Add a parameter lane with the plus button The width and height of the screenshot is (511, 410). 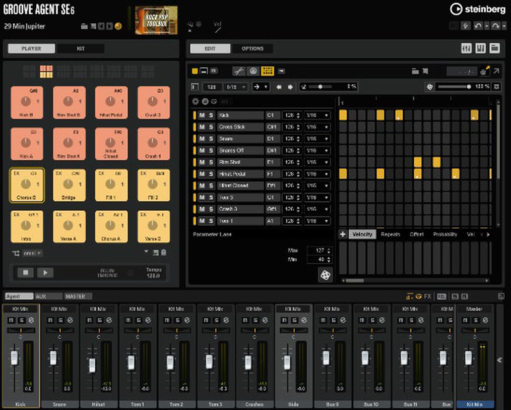point(343,234)
